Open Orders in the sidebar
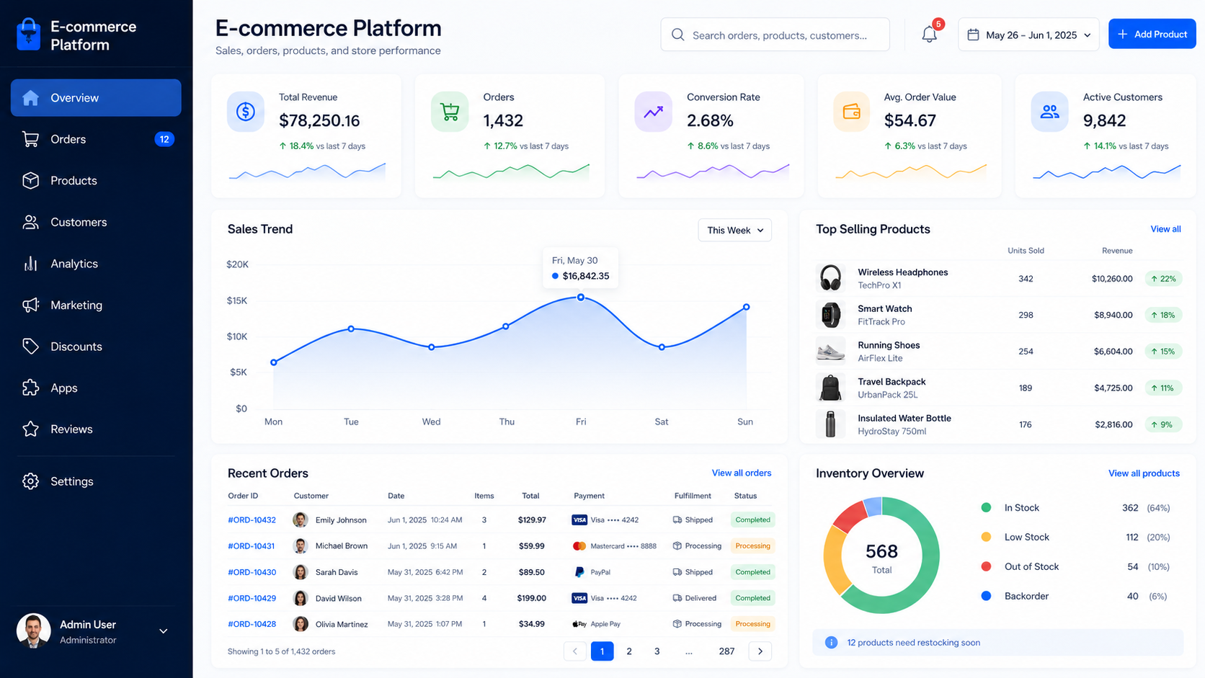 click(x=96, y=139)
